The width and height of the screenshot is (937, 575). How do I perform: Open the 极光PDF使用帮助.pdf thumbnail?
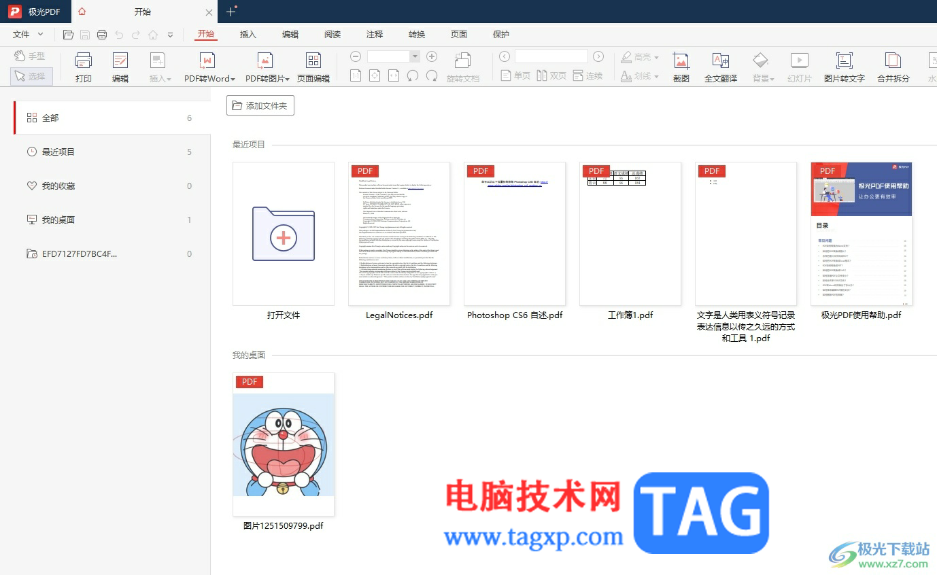862,234
